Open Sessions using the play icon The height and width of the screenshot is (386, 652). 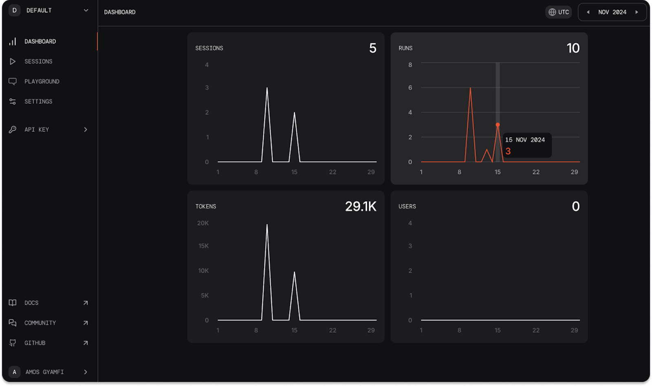pyautogui.click(x=13, y=61)
